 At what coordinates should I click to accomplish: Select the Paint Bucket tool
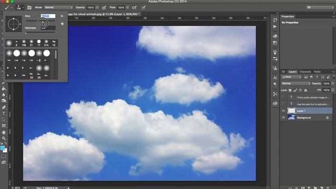point(4,89)
